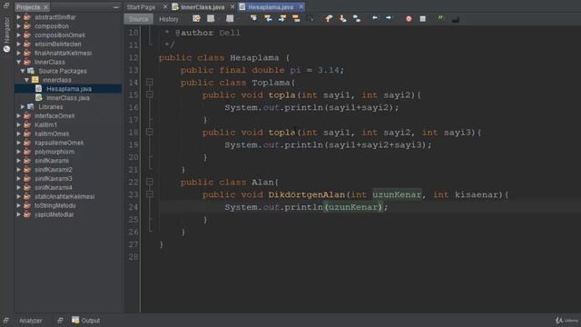Go to Next Bookmark icon

343,18
